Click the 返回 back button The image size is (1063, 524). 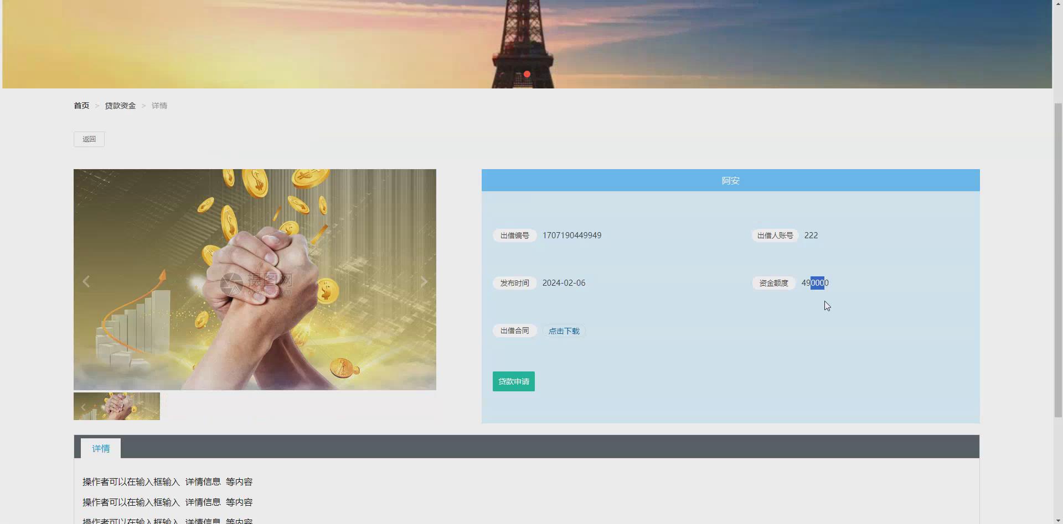tap(89, 139)
